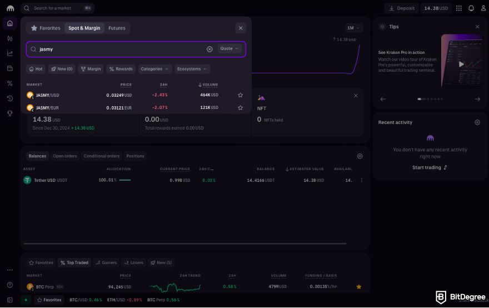Open Tether USD row options menu
Image resolution: width=489 pixels, height=308 pixels.
point(361,180)
